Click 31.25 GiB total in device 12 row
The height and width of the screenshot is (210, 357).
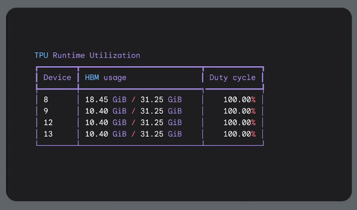161,122
